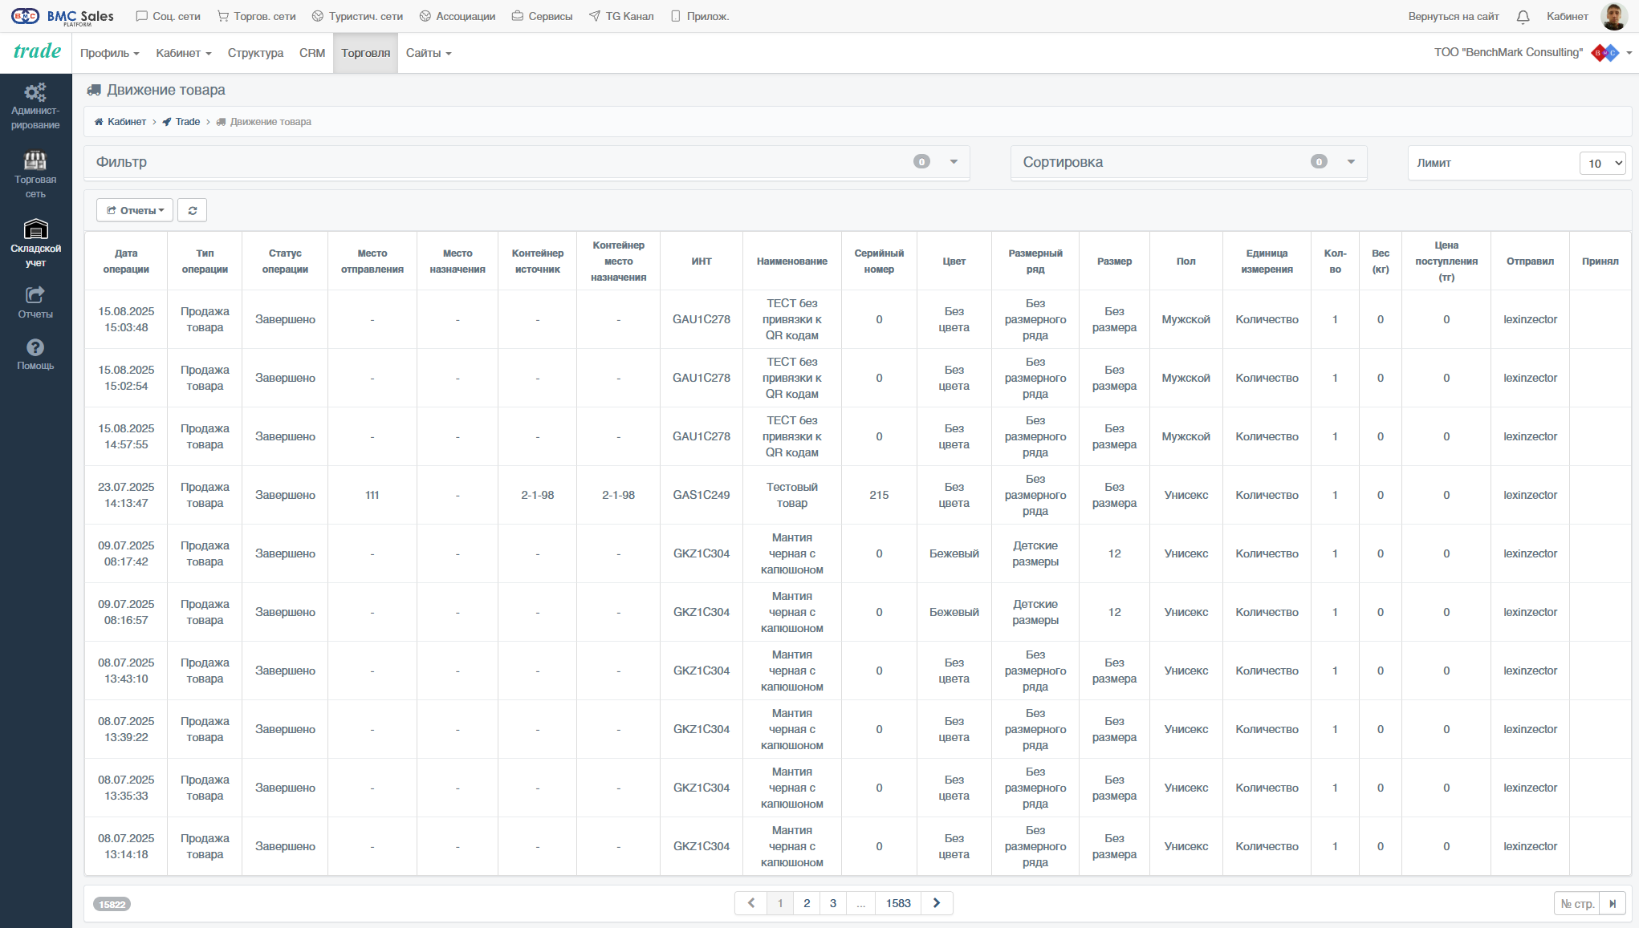Screen dimensions: 1639x928
Task: Go to next page arrow
Action: pyautogui.click(x=937, y=903)
